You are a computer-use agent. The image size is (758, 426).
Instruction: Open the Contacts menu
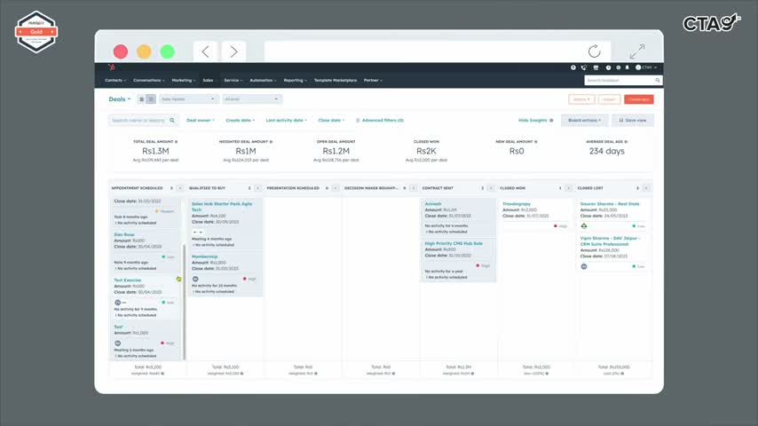click(115, 80)
